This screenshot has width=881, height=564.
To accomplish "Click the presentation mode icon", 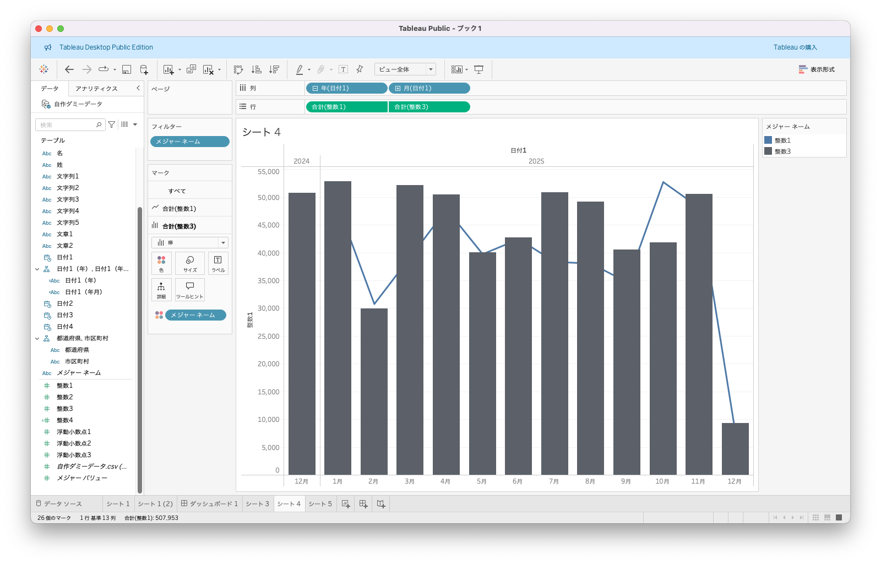I will click(479, 69).
